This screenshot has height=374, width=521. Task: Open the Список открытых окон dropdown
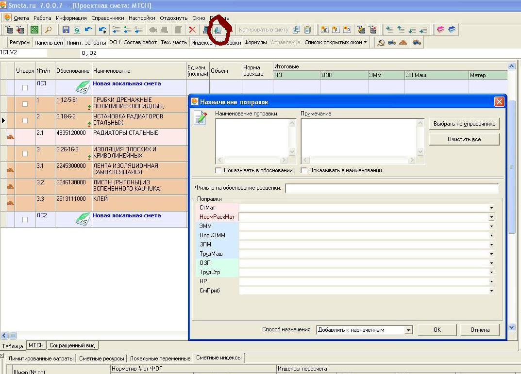[336, 43]
